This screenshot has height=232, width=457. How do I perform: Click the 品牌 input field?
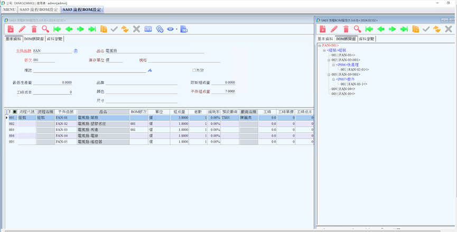[142, 82]
